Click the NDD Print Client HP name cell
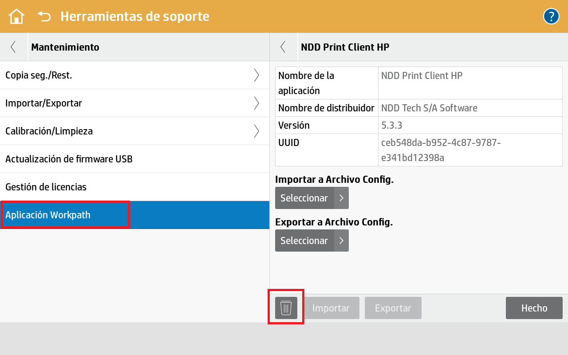This screenshot has height=355, width=568. tap(470, 83)
